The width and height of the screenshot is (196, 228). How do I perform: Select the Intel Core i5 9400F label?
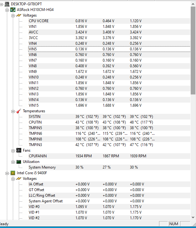click(32, 173)
